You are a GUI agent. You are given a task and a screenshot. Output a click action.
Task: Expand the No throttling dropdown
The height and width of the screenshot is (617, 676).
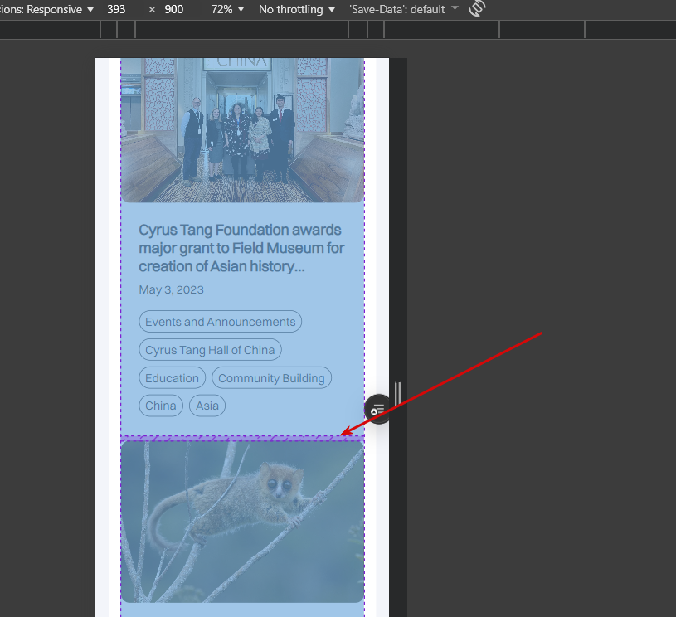(297, 9)
